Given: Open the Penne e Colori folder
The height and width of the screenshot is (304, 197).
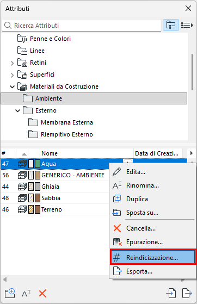Looking at the screenshot, I should point(50,39).
